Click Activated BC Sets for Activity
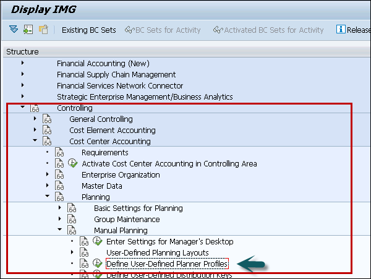 [268, 30]
